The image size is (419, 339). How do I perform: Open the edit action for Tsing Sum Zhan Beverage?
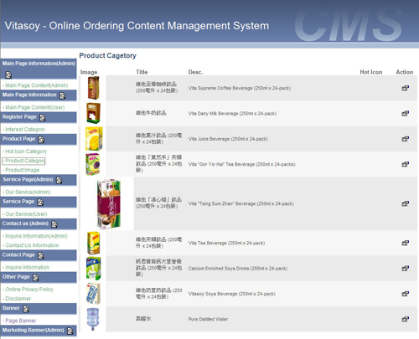(405, 203)
